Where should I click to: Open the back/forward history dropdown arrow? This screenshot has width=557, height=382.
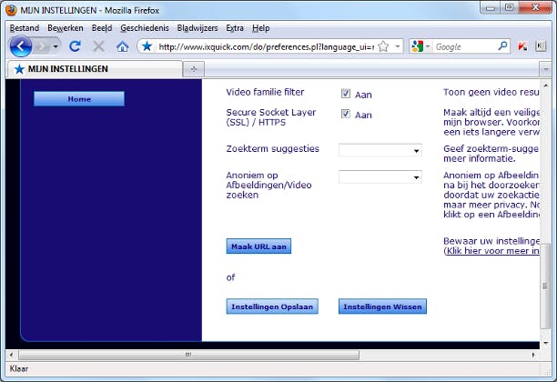[x=56, y=46]
